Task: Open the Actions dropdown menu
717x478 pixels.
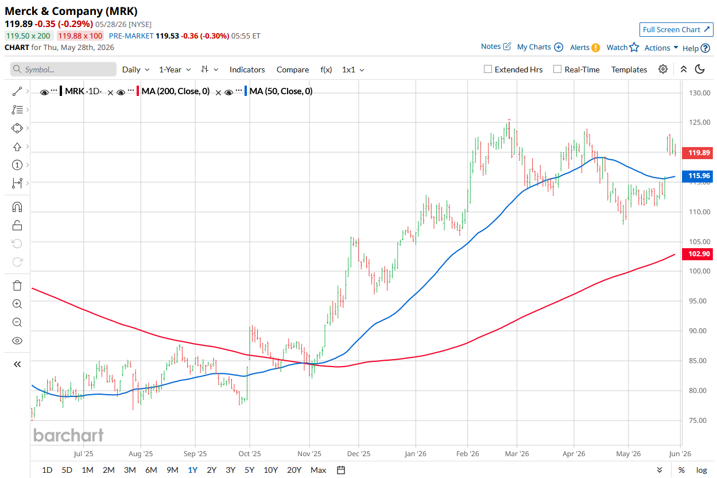Action: 661,48
